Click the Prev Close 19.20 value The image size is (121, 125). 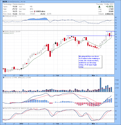(15, 14)
